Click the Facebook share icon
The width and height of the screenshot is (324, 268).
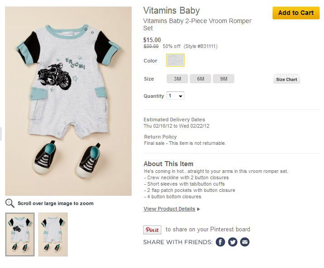[220, 242]
